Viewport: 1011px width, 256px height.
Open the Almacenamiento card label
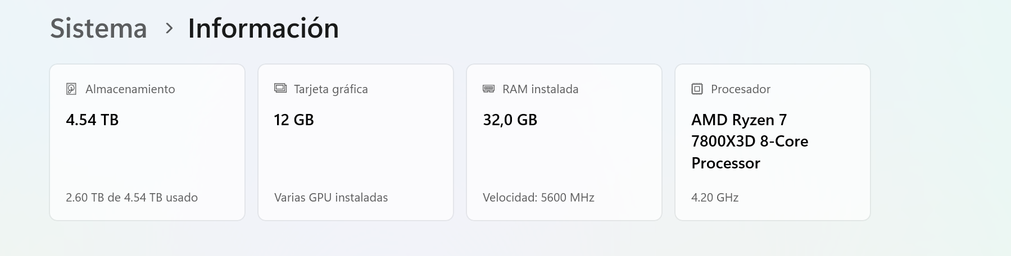click(x=130, y=89)
